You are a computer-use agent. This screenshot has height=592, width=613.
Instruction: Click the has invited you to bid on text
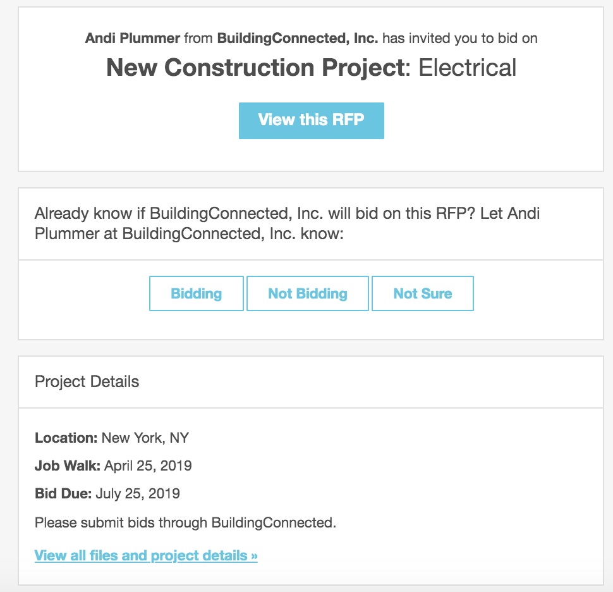[460, 38]
